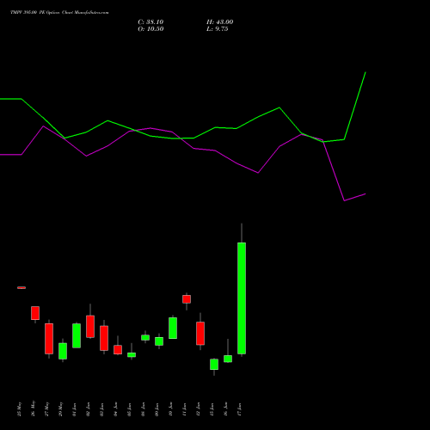Select the green candlestick for 16 Jun
The height and width of the screenshot is (430, 430).
(228, 359)
